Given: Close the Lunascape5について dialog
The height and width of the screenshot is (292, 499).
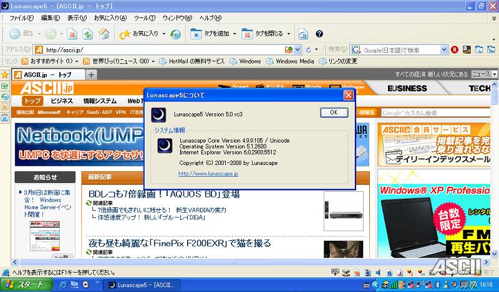Looking at the screenshot, I should [349, 95].
